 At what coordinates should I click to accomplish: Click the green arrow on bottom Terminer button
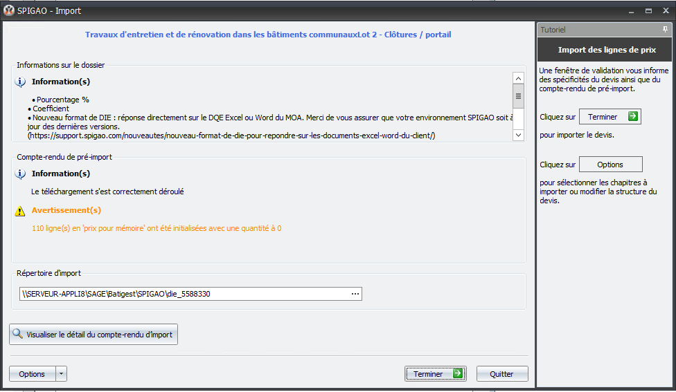tap(458, 373)
